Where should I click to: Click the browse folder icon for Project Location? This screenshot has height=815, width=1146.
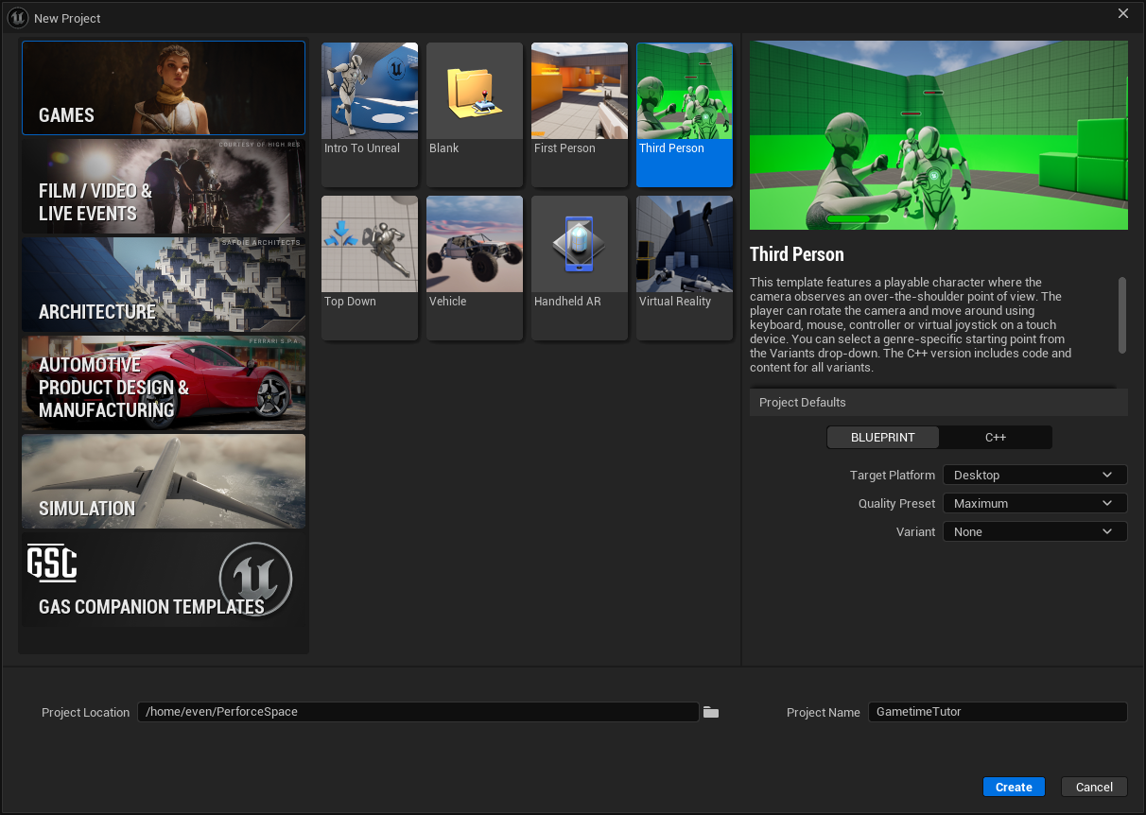[711, 712]
